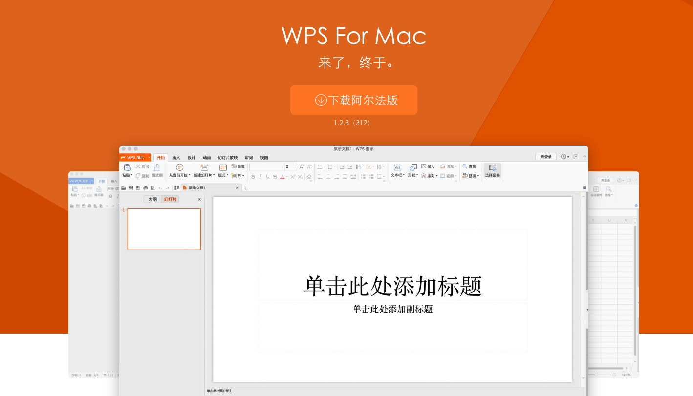693x396 pixels.
Task: Click the 剪切 (Cut) scissors icon
Action: tap(138, 167)
